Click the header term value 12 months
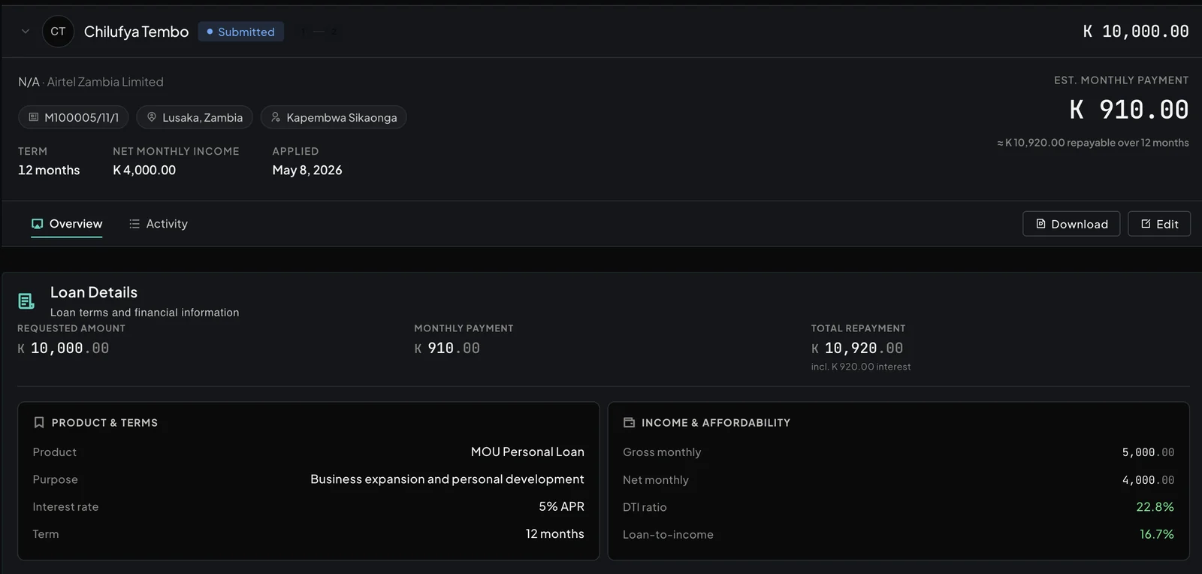The width and height of the screenshot is (1202, 574). coord(49,171)
